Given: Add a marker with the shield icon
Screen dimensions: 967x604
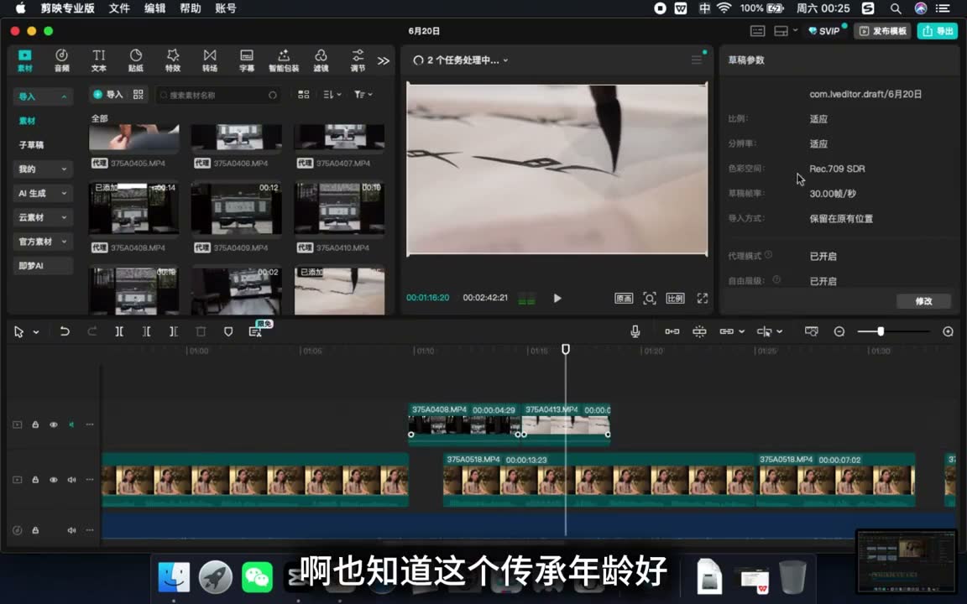Looking at the screenshot, I should pos(228,331).
